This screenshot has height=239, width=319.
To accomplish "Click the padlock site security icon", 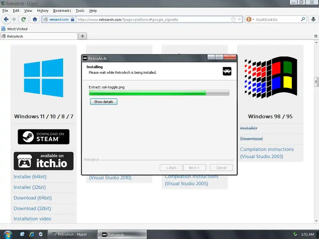I will (x=73, y=20).
